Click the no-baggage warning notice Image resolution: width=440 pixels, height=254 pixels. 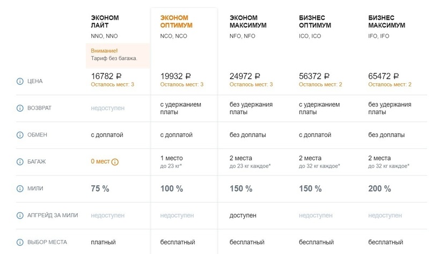click(118, 55)
